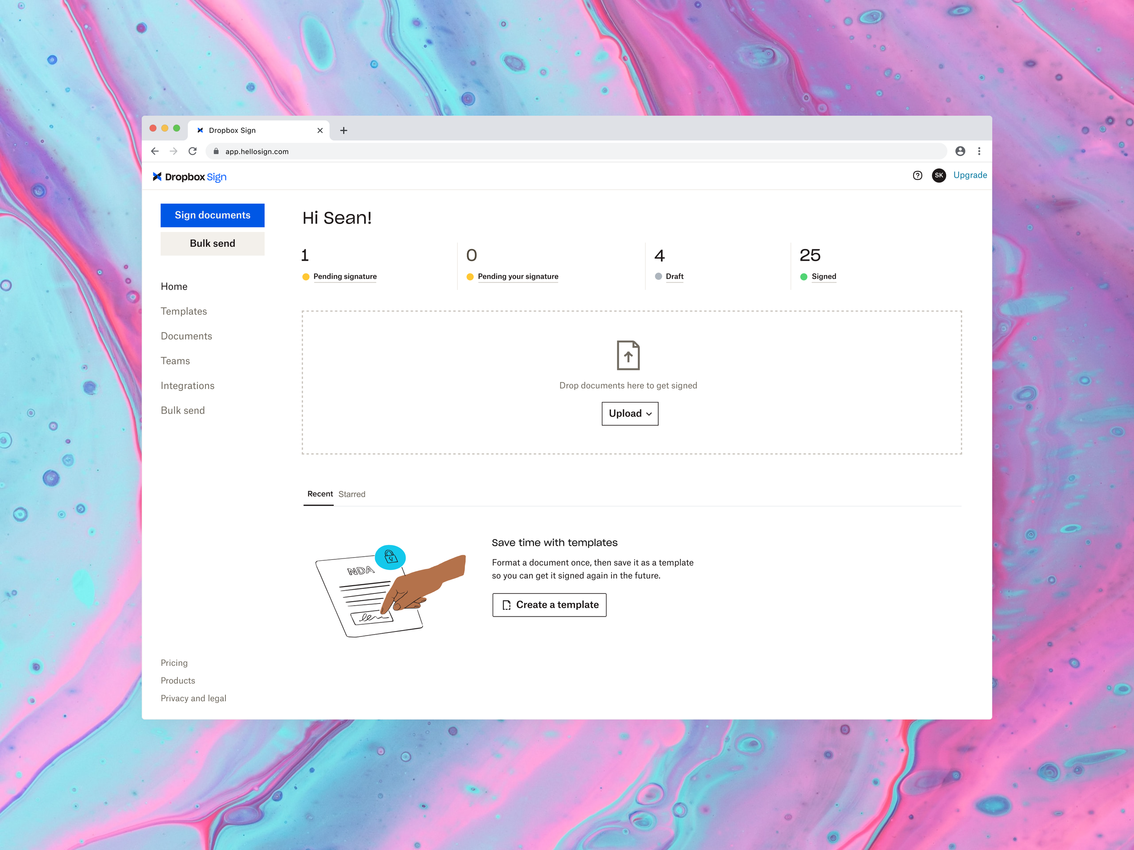Open the help question mark icon
The width and height of the screenshot is (1134, 850).
click(917, 175)
